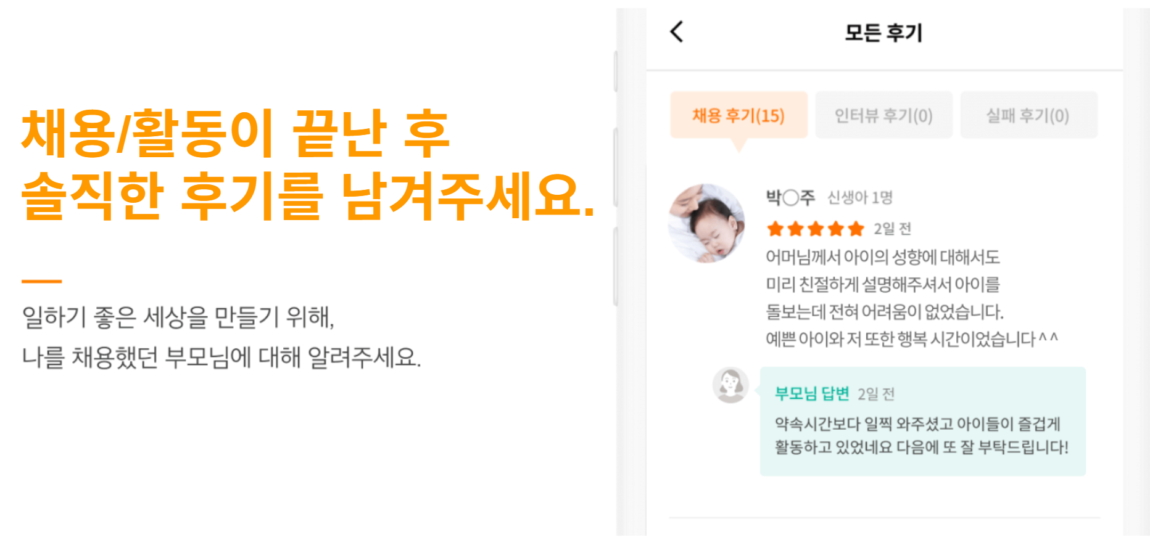The width and height of the screenshot is (1150, 540).
Task: Click the third star of the rating
Action: click(816, 229)
